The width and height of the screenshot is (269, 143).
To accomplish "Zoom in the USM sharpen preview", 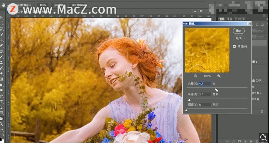I will point(219,76).
